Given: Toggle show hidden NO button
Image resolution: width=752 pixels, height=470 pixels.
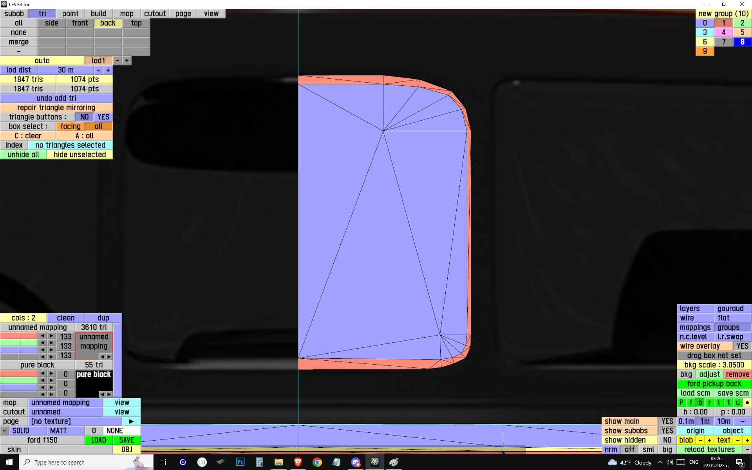Looking at the screenshot, I should click(x=667, y=440).
